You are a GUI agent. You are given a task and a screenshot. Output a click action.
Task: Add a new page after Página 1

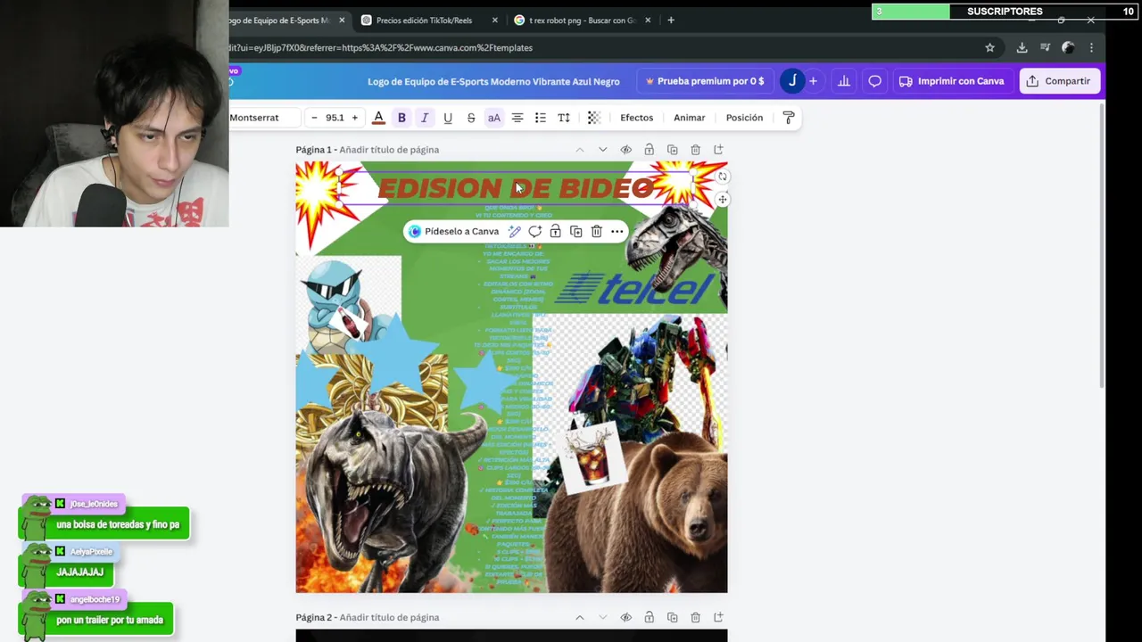(x=719, y=150)
